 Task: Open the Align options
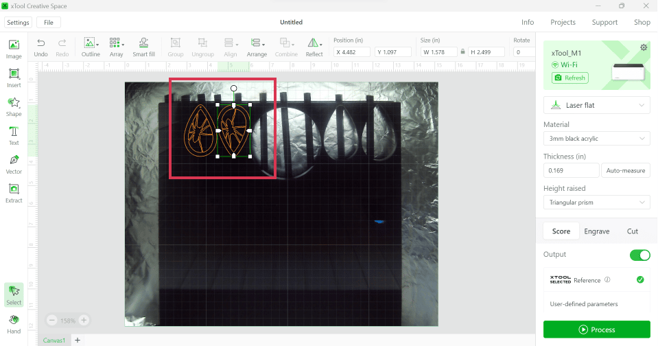(231, 47)
